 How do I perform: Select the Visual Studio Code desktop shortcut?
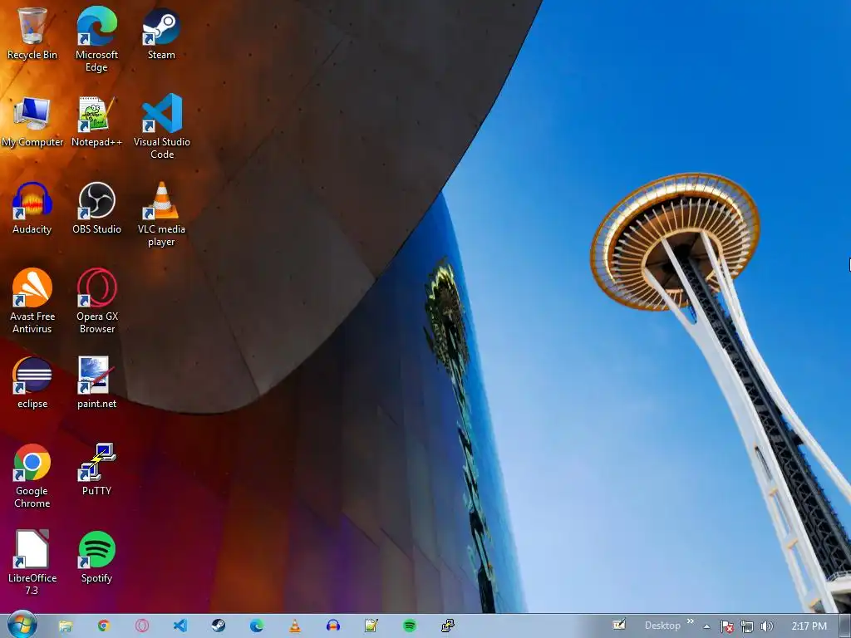coord(162,126)
